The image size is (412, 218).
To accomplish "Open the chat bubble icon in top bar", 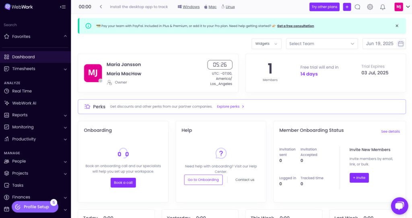I will click(357, 7).
